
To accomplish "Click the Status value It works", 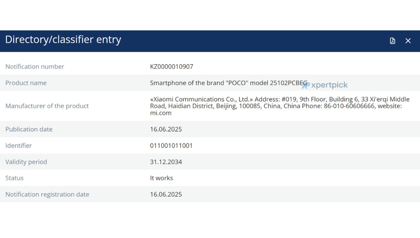I will [x=162, y=178].
